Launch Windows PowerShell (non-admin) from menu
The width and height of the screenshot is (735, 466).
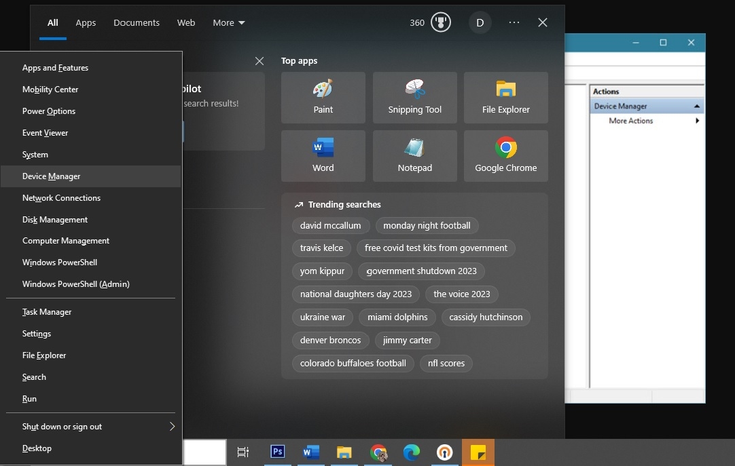91,263
